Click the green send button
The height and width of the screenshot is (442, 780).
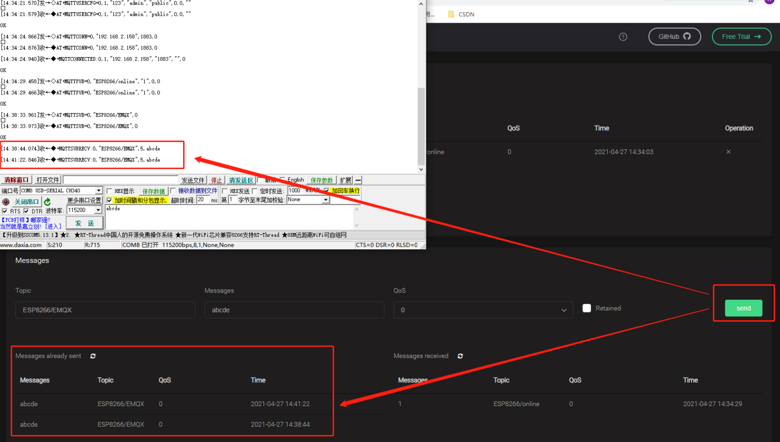point(744,308)
